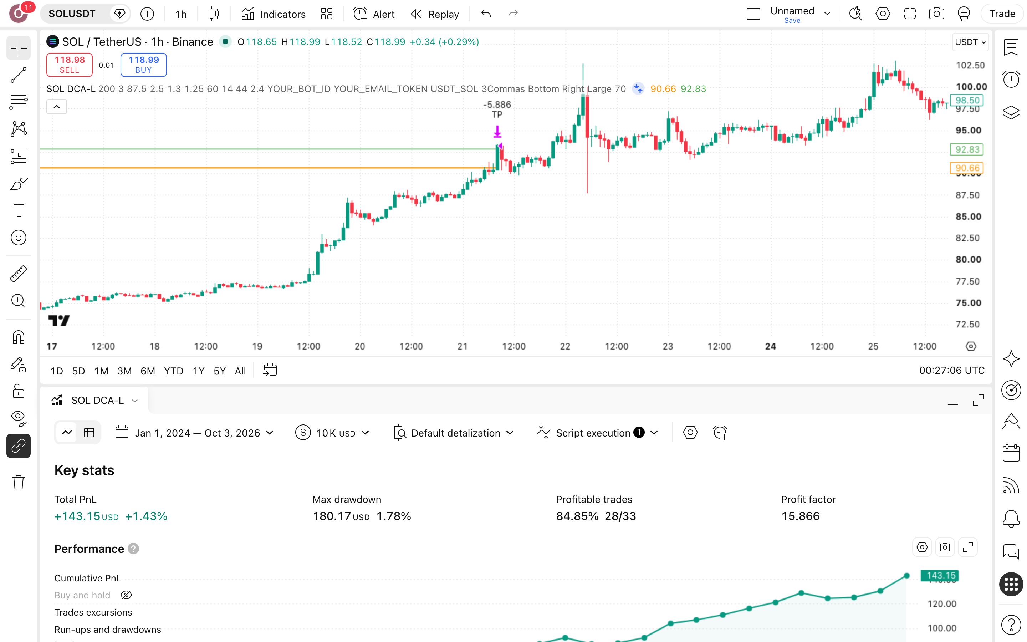
Task: Switch to list of trades table view
Action: coord(89,433)
